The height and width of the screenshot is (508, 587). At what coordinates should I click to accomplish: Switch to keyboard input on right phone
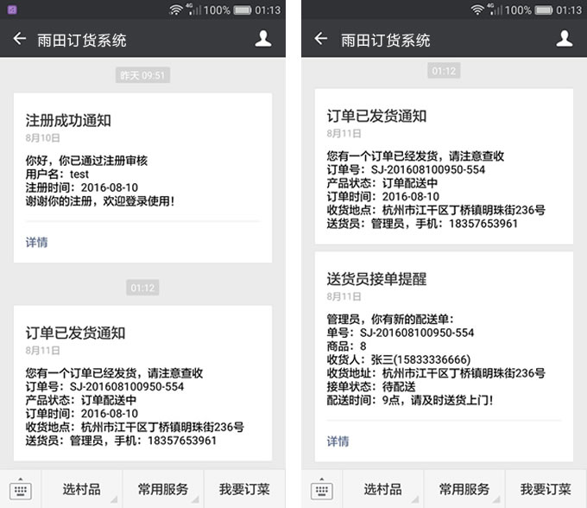pyautogui.click(x=322, y=489)
